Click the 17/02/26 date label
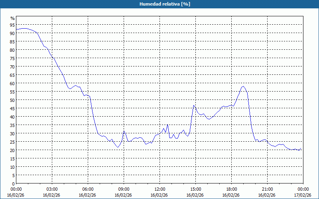Screen dimensions: 319x199 tap(303, 195)
